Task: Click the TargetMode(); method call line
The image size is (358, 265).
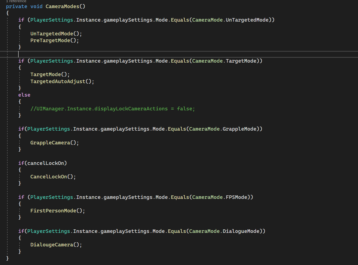Action: tap(50, 74)
